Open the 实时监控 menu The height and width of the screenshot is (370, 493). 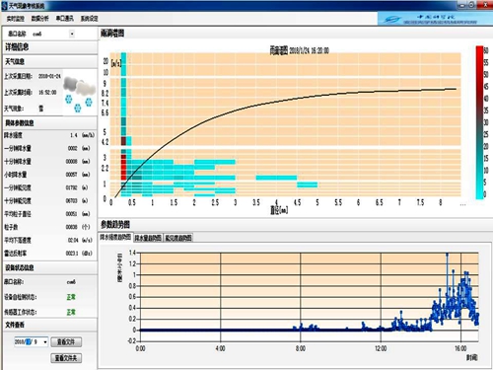[x=16, y=19]
